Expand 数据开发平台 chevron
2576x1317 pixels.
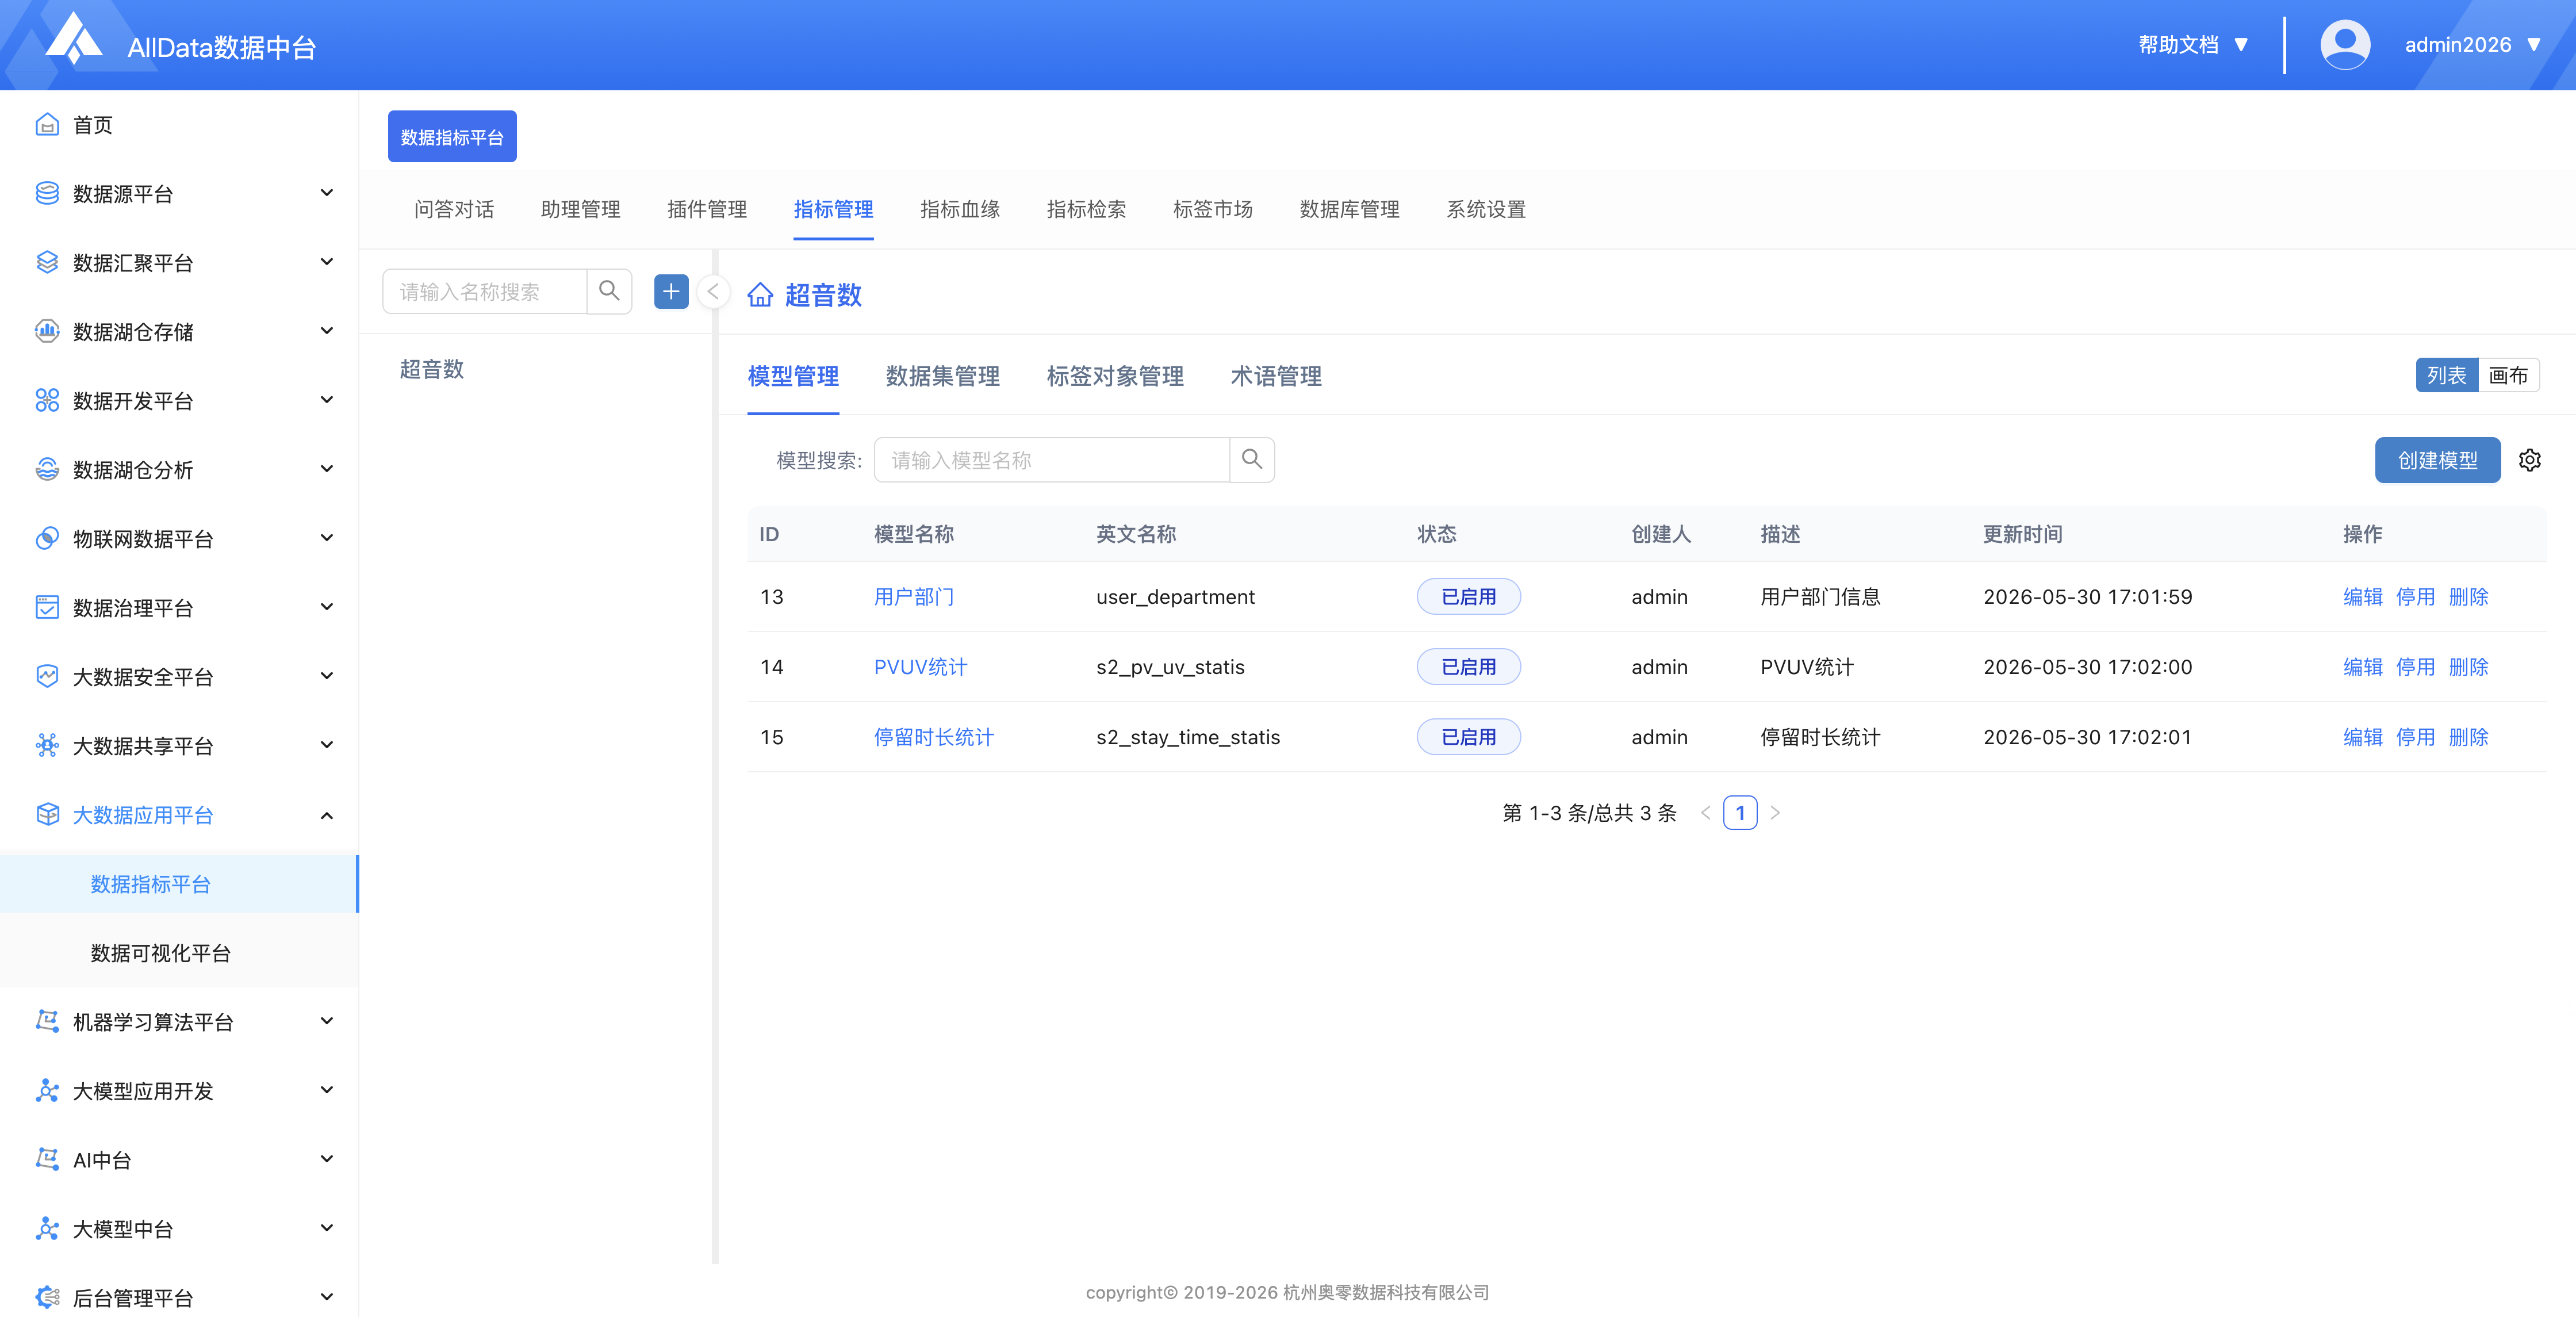click(x=327, y=399)
